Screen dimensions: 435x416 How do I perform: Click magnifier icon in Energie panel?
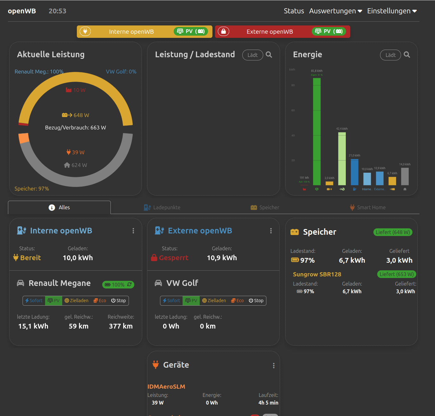(407, 55)
